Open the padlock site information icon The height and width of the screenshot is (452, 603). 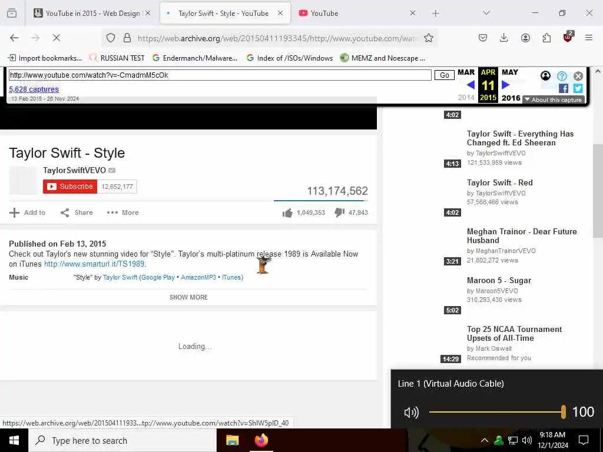[x=127, y=38]
